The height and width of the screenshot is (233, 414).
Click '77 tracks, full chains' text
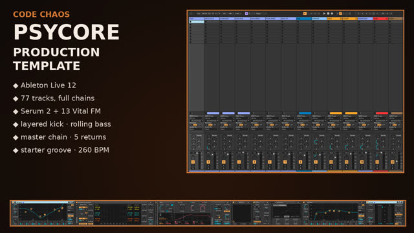coord(58,98)
